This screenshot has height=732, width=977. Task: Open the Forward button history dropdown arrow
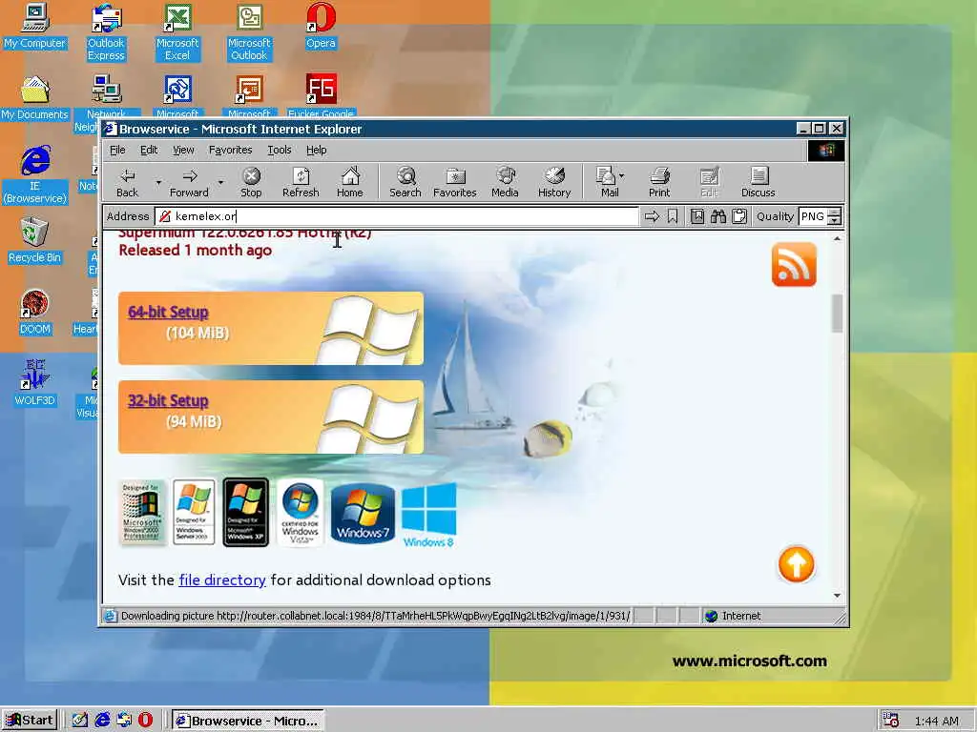[x=220, y=182]
